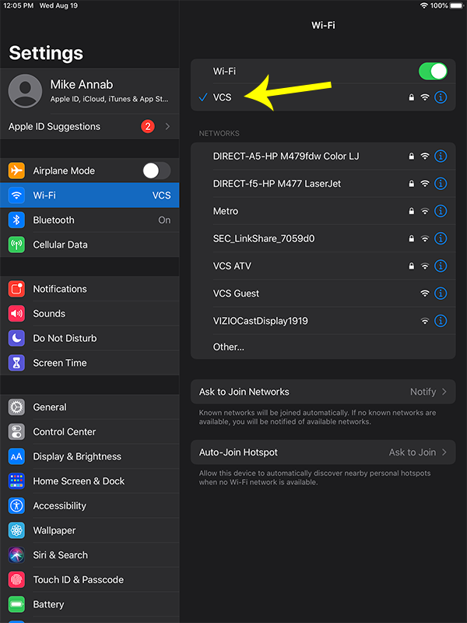The height and width of the screenshot is (623, 467).
Task: Expand Apple ID Suggestions
Action: [x=90, y=126]
